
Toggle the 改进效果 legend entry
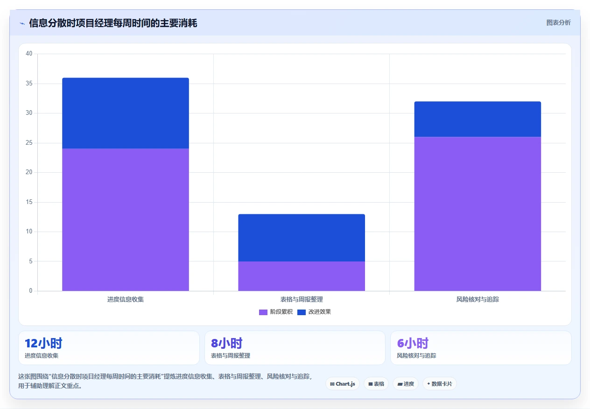[314, 312]
